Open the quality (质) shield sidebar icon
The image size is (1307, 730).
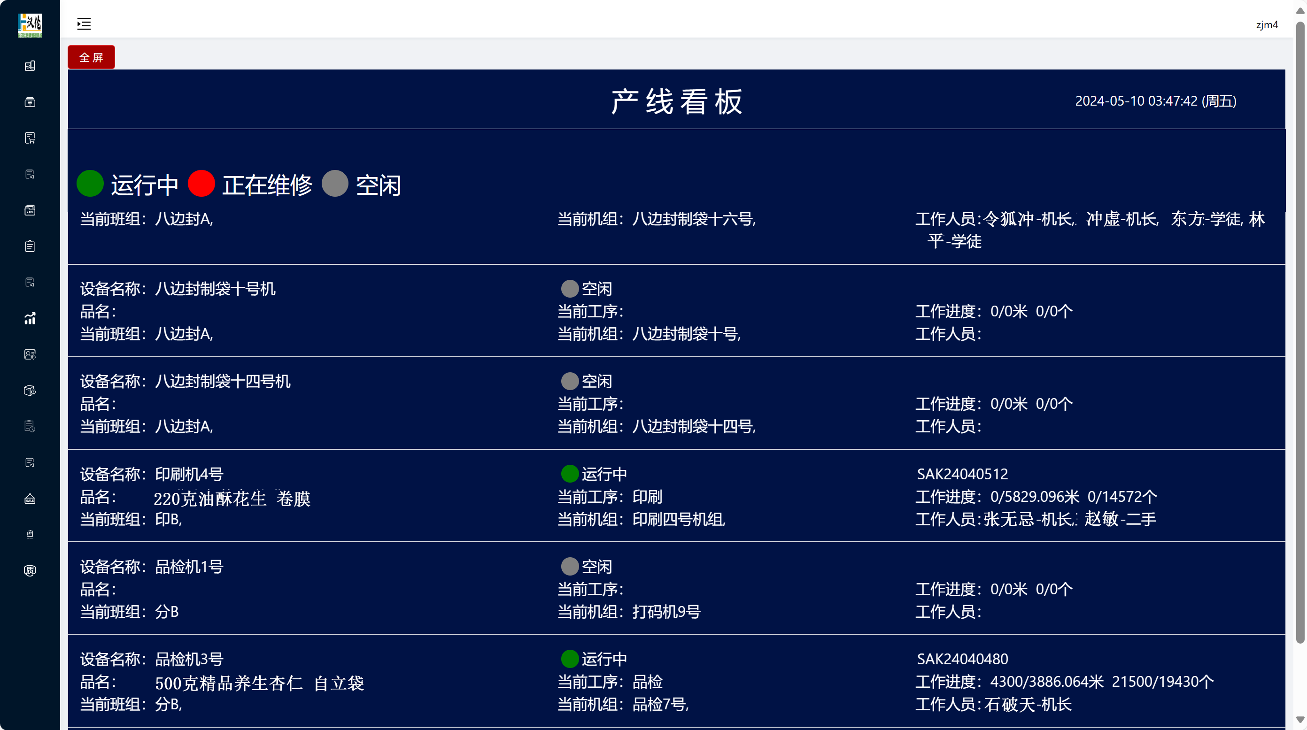pos(30,570)
